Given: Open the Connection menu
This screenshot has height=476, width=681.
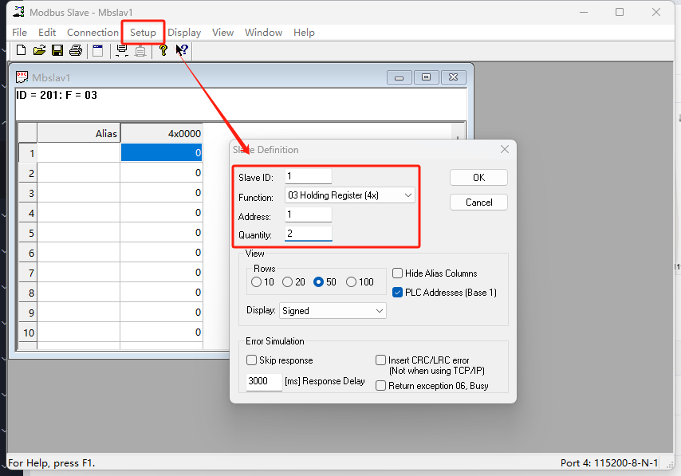Looking at the screenshot, I should point(93,33).
